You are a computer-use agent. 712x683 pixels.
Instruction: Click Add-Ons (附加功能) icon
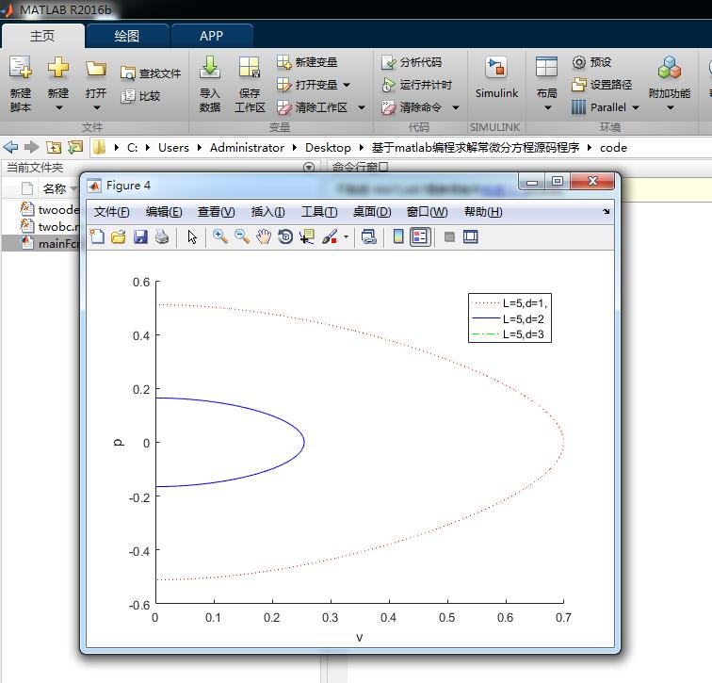[x=670, y=68]
